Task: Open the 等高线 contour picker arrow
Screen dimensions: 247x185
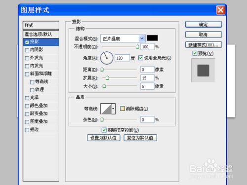Action: tap(113, 109)
